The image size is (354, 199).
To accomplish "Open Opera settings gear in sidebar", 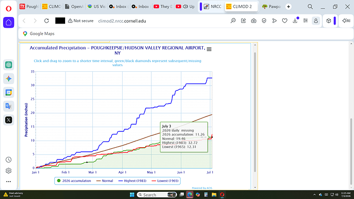I will pos(9,171).
